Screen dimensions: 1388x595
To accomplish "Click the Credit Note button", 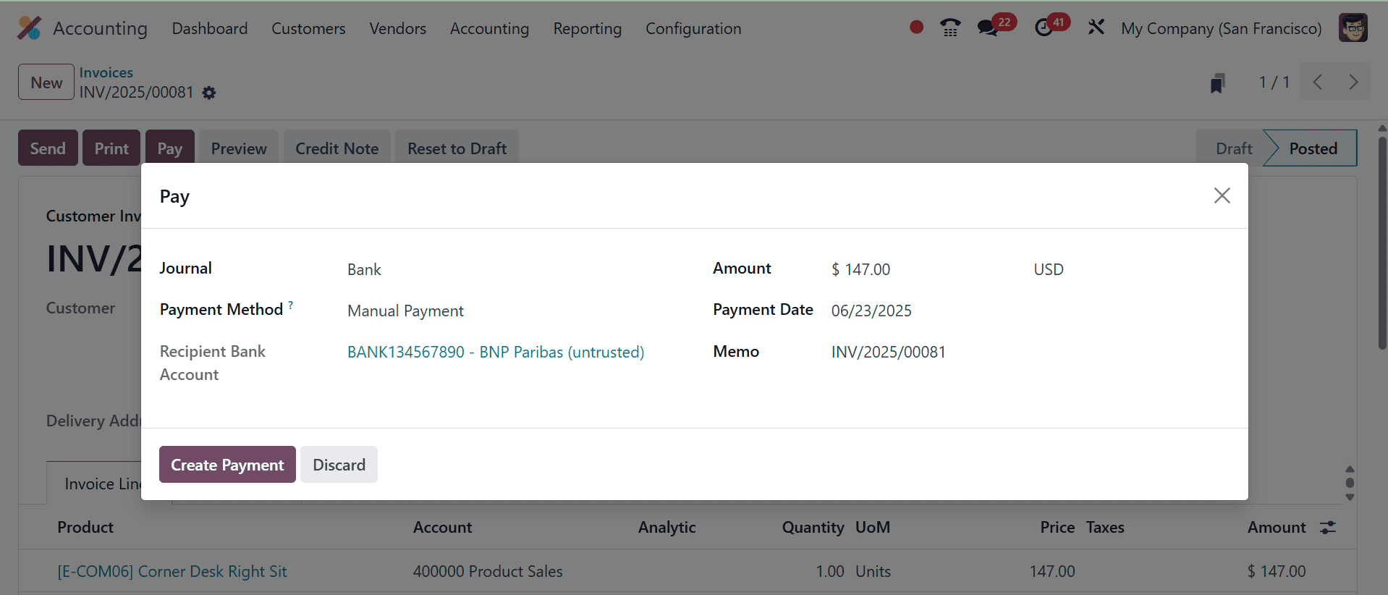I will point(337,148).
